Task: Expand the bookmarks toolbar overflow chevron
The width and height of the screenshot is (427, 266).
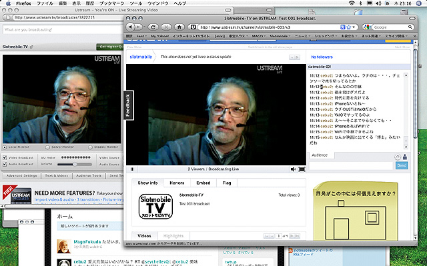Action: click(x=415, y=36)
